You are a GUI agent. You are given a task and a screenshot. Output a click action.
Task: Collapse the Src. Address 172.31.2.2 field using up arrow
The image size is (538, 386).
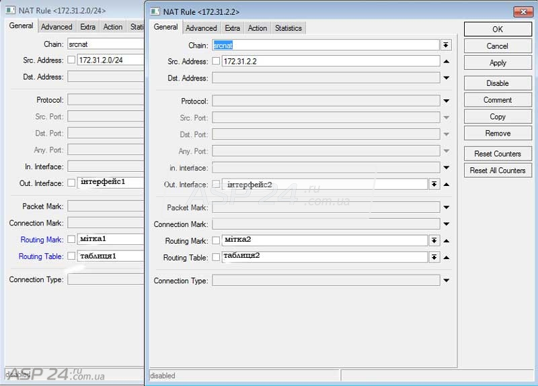point(446,61)
